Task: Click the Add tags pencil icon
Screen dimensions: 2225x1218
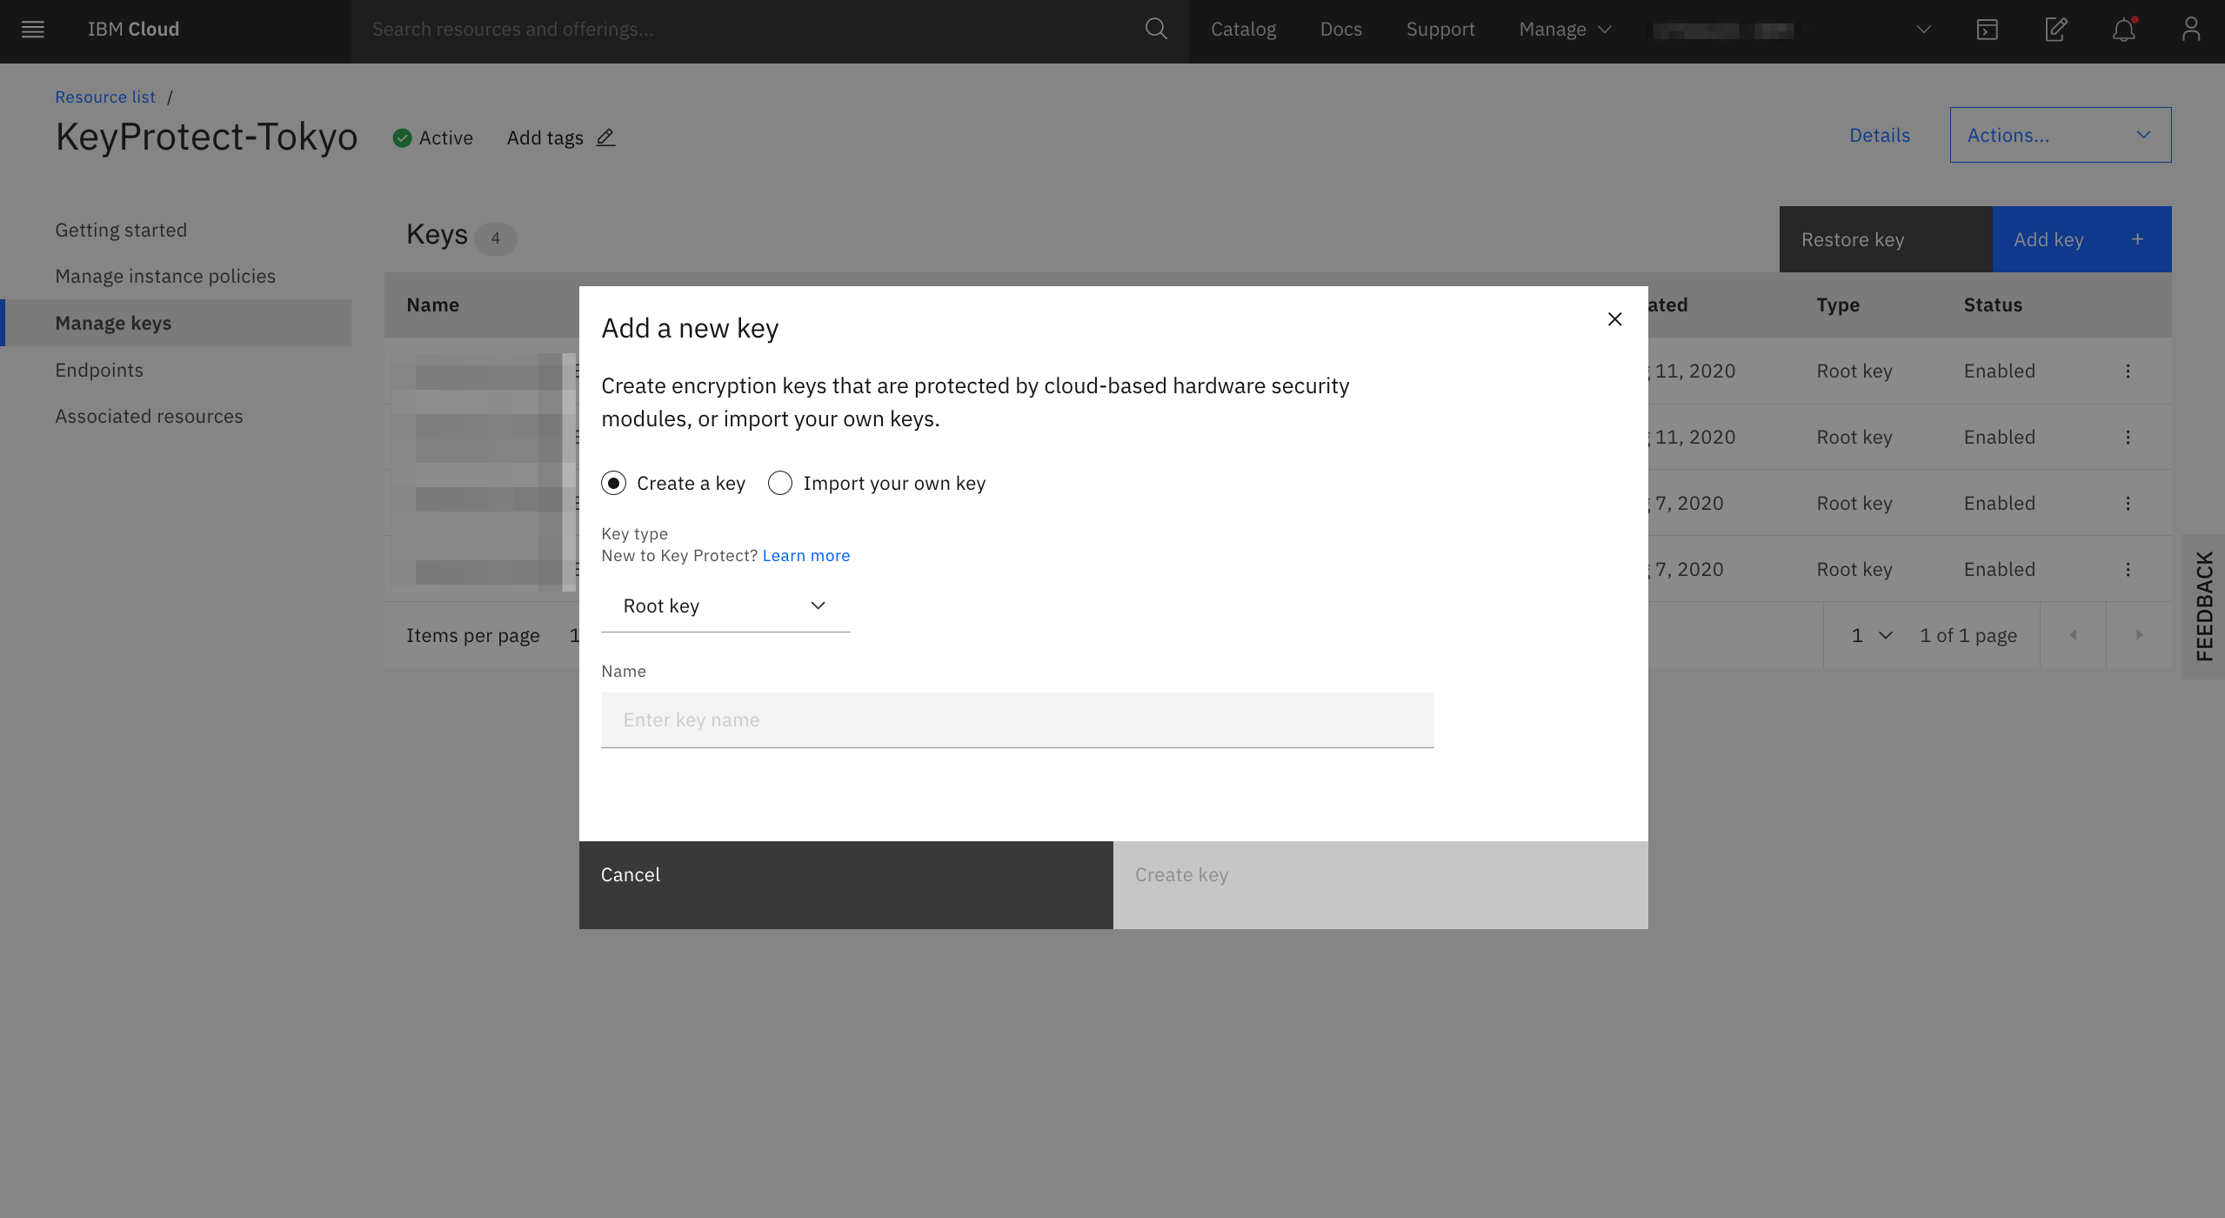Action: (x=605, y=137)
